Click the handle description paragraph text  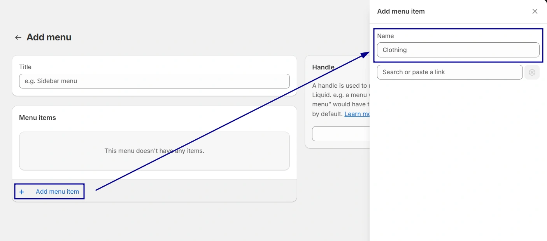(x=341, y=100)
